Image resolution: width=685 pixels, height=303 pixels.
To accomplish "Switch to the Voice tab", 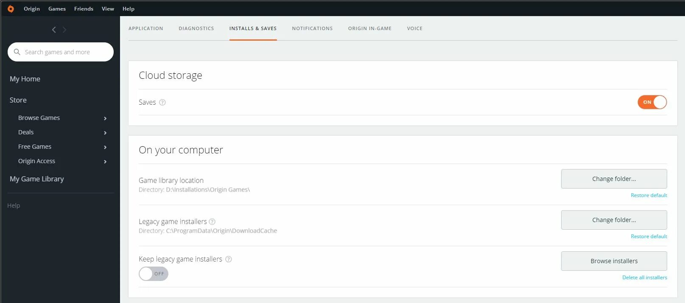I will [x=415, y=28].
